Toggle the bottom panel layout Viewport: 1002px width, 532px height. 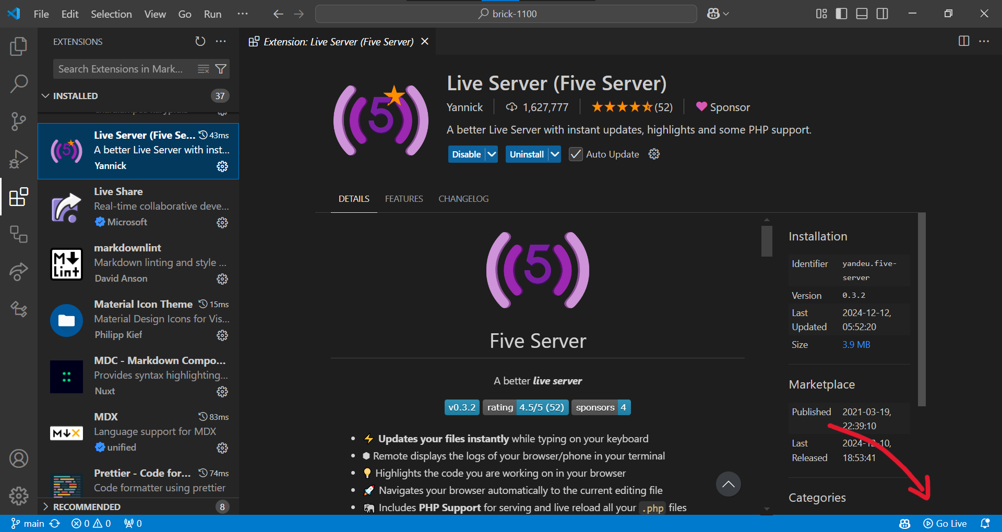pyautogui.click(x=862, y=14)
